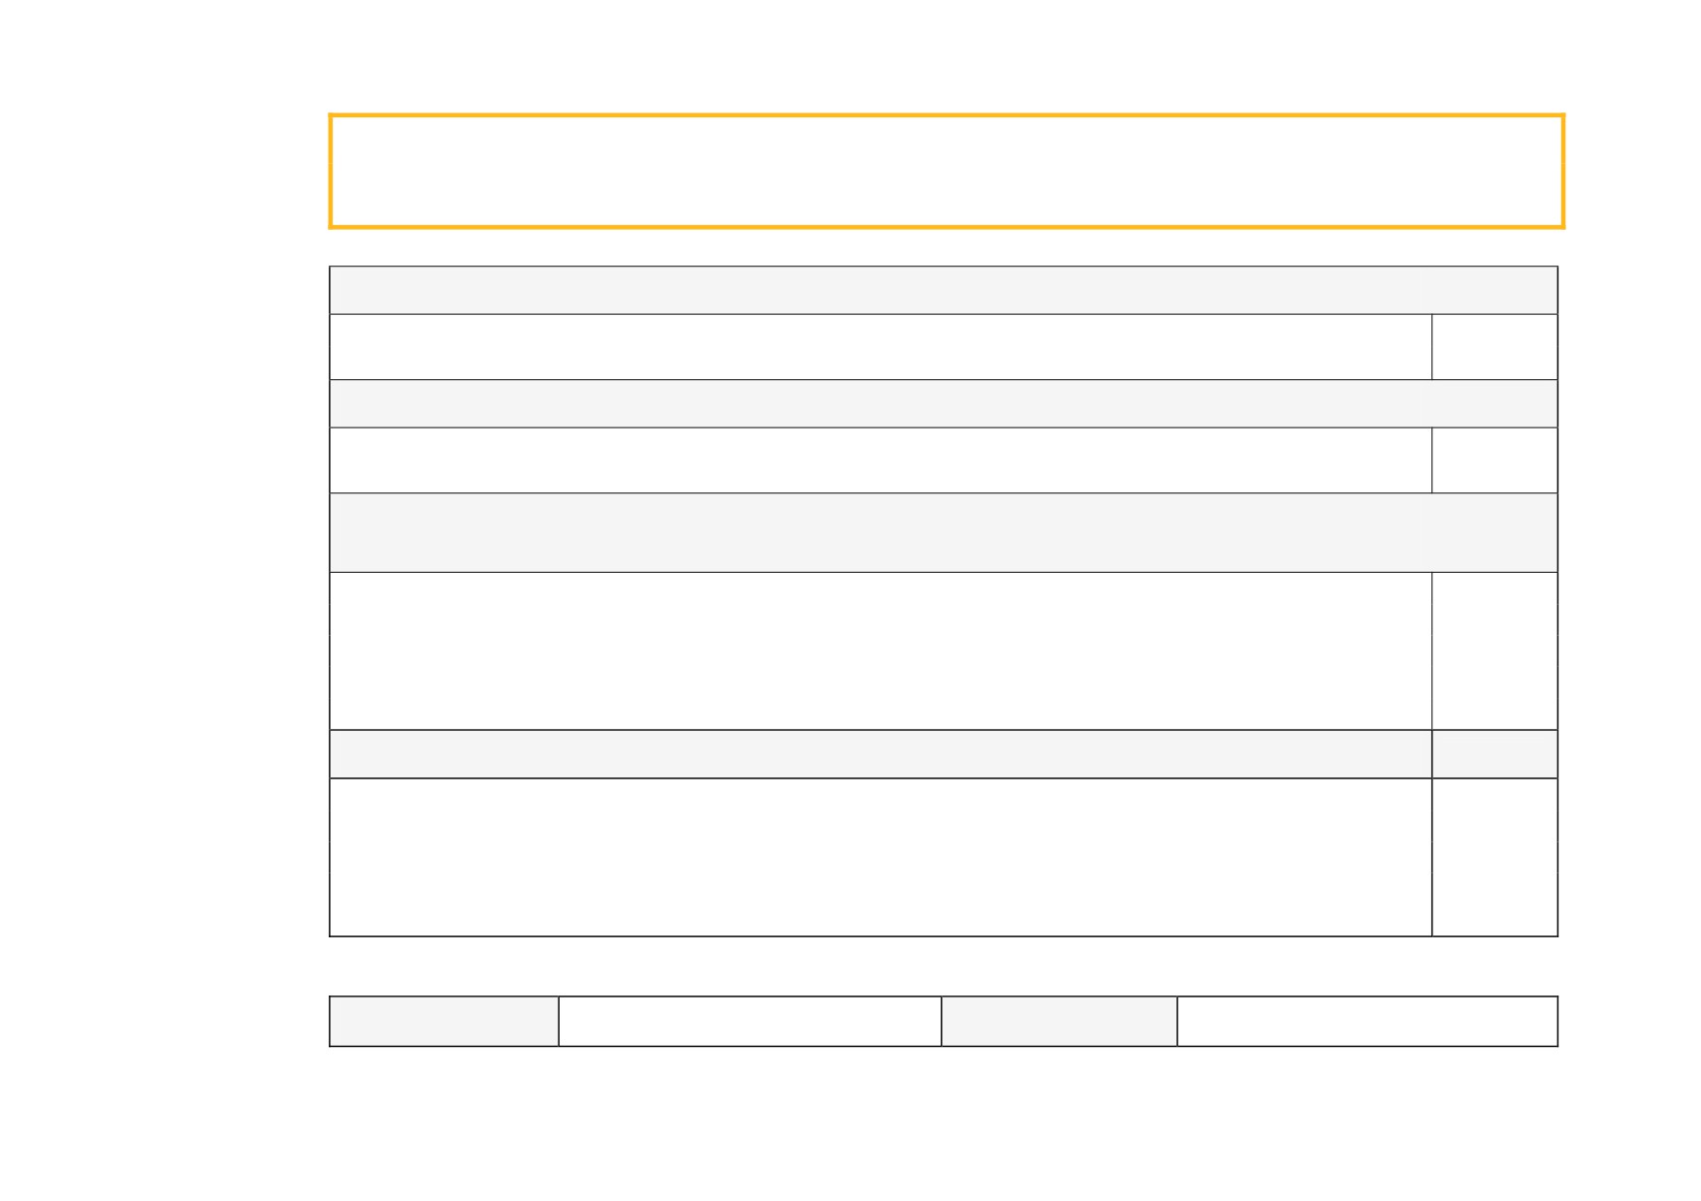1701x1201 pixels.
Task: Click last white field in the four-cell table
Action: coord(1367,1021)
